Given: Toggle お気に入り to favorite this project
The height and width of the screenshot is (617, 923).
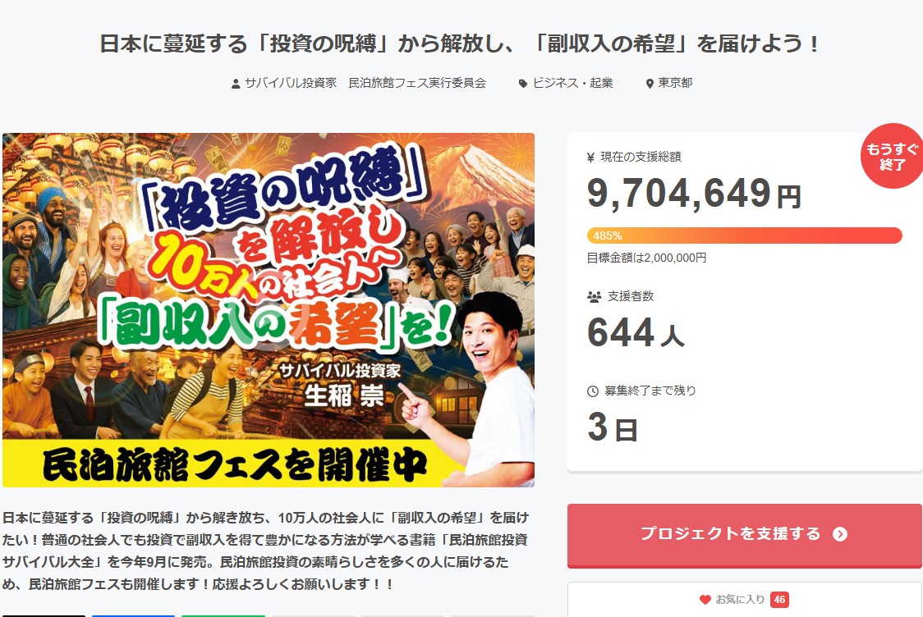Looking at the screenshot, I should [x=744, y=599].
